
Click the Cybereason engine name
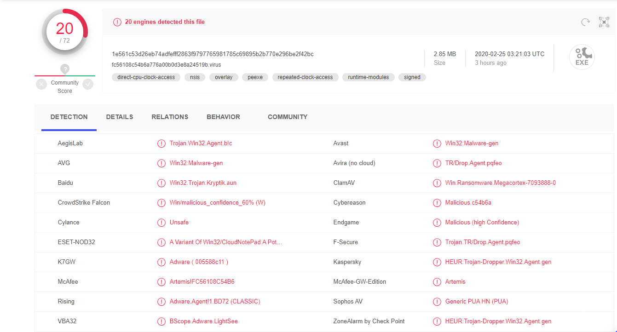(x=350, y=203)
